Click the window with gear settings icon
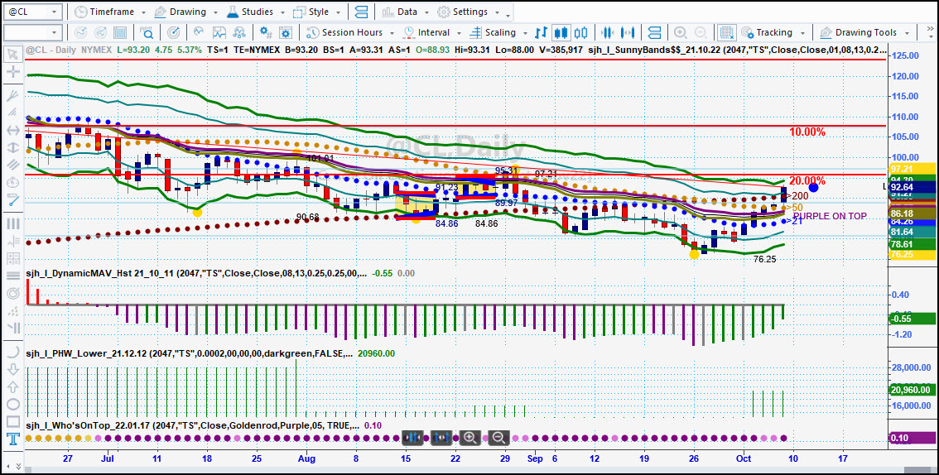Viewport: 939px width, 475px height. coord(285,32)
